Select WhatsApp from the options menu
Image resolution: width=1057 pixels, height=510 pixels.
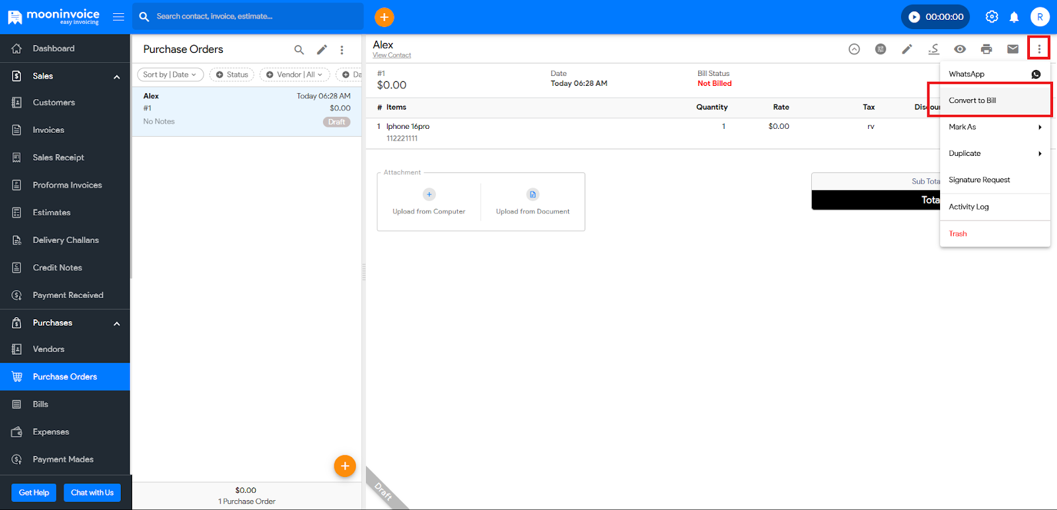995,74
